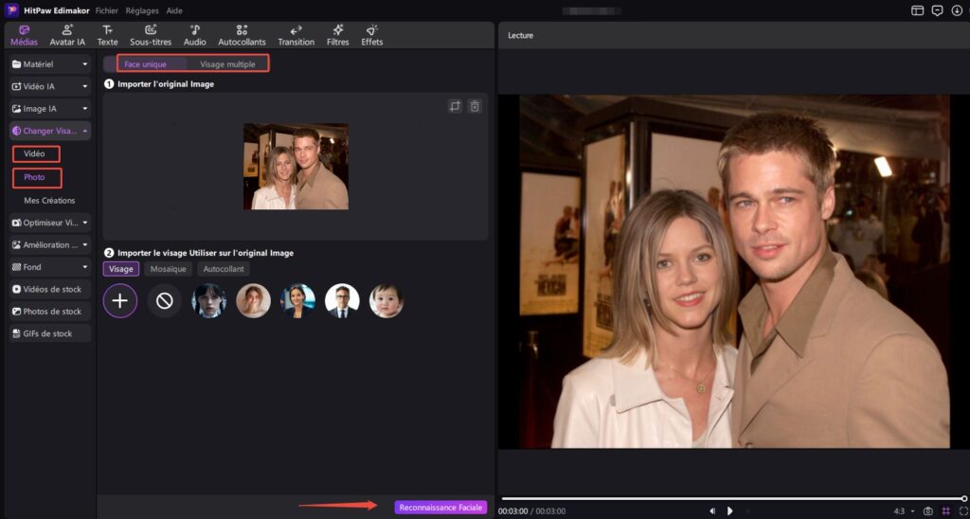
Task: Pick the woman in dark blazer face preset
Action: coord(298,300)
